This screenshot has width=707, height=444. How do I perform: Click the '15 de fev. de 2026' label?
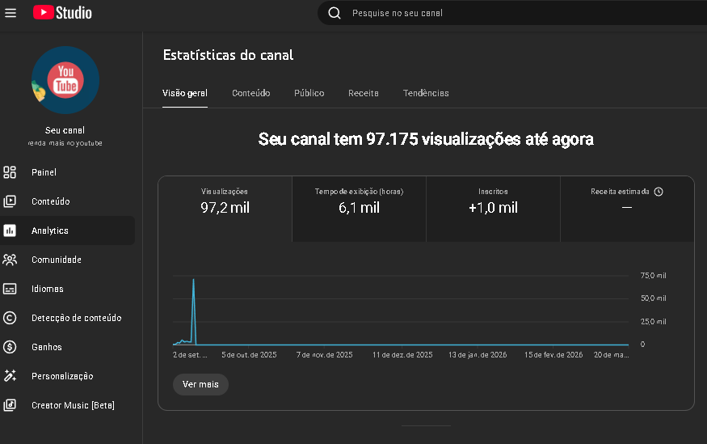(x=553, y=355)
